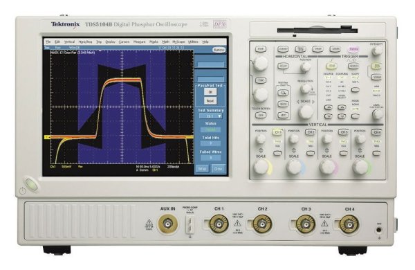Push the CH 1 termination button below the CH 1 button
Image resolution: width=415 pixels, height=270 pixels.
point(277,153)
